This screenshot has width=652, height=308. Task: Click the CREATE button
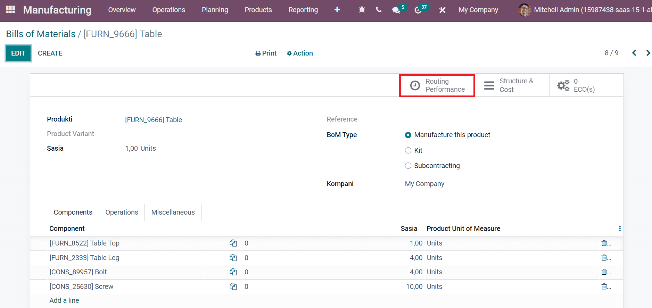(50, 53)
